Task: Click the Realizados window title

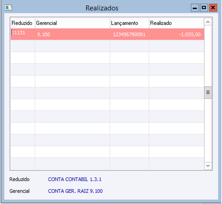Action: (102, 8)
